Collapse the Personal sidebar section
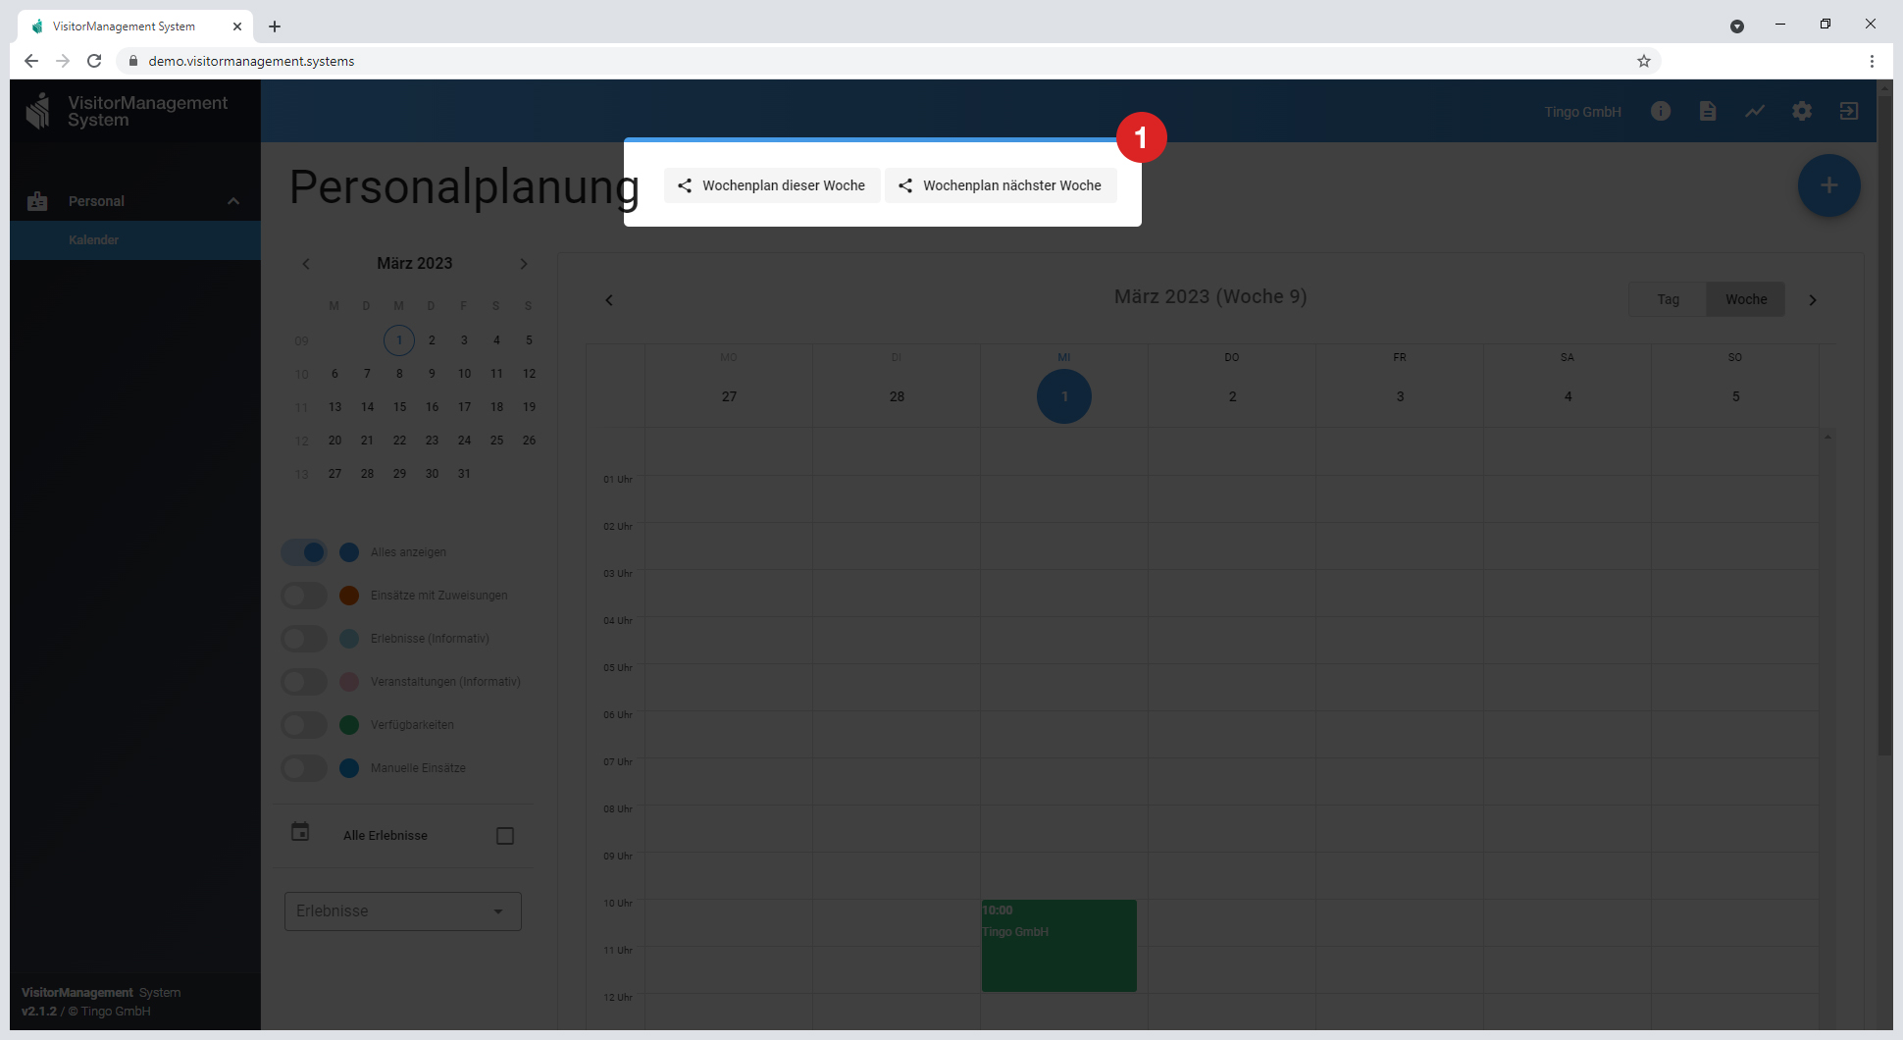 click(x=233, y=201)
